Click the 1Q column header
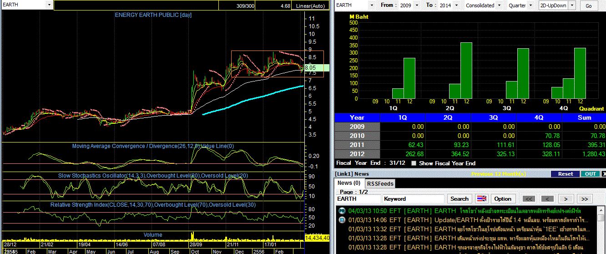606x254 pixels. coord(403,117)
